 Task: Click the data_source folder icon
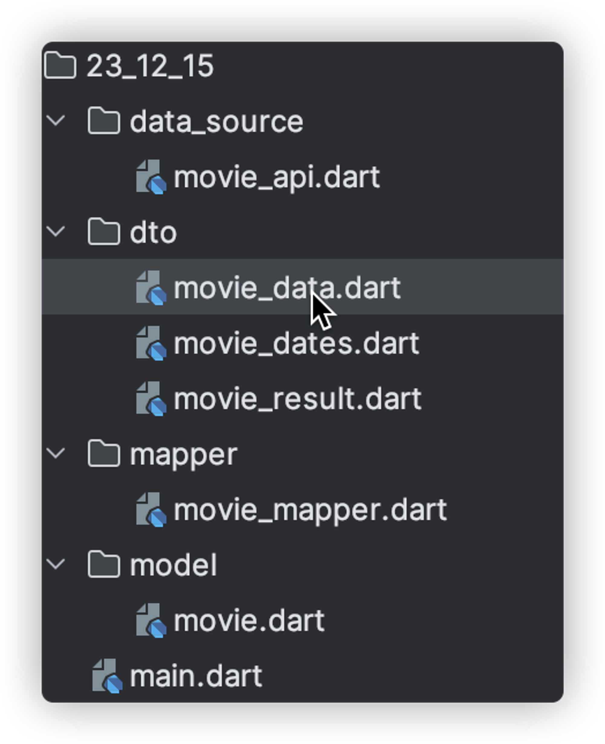pyautogui.click(x=104, y=121)
